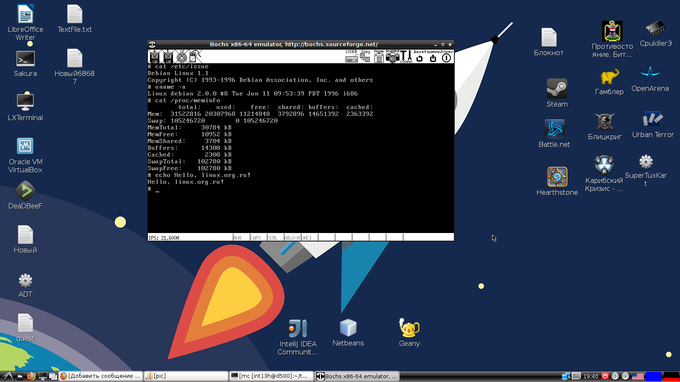
Task: Click the HD:0-M indicator in Bochs status bar
Action: (292, 238)
